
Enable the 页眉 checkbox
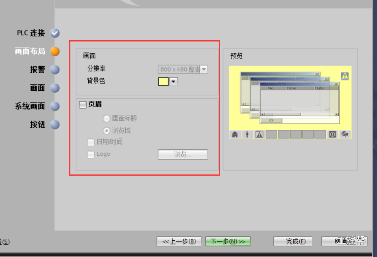coord(83,105)
